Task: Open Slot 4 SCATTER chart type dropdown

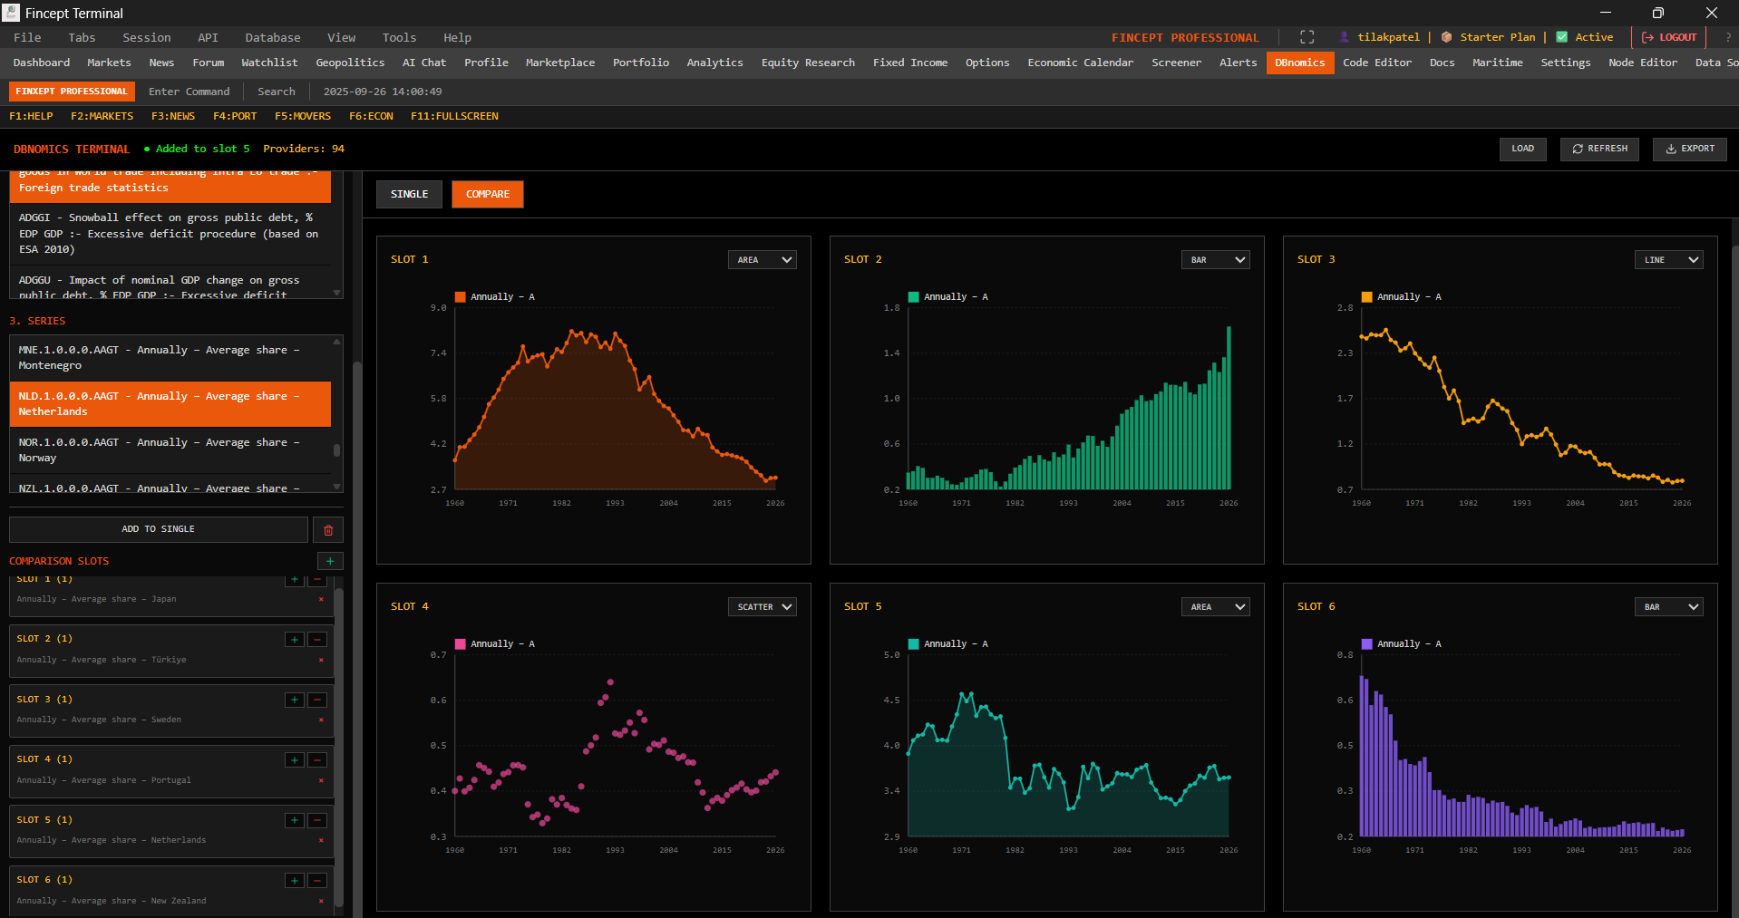Action: pyautogui.click(x=762, y=607)
